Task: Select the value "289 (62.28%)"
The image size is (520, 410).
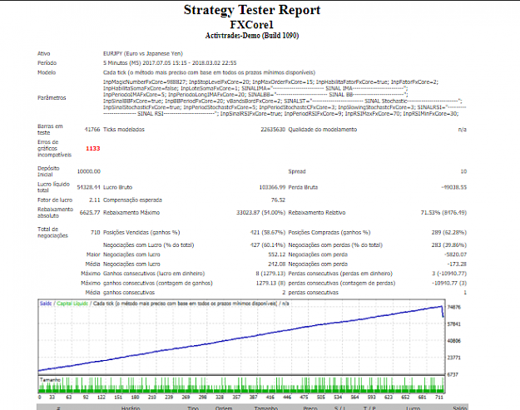Action: point(449,233)
